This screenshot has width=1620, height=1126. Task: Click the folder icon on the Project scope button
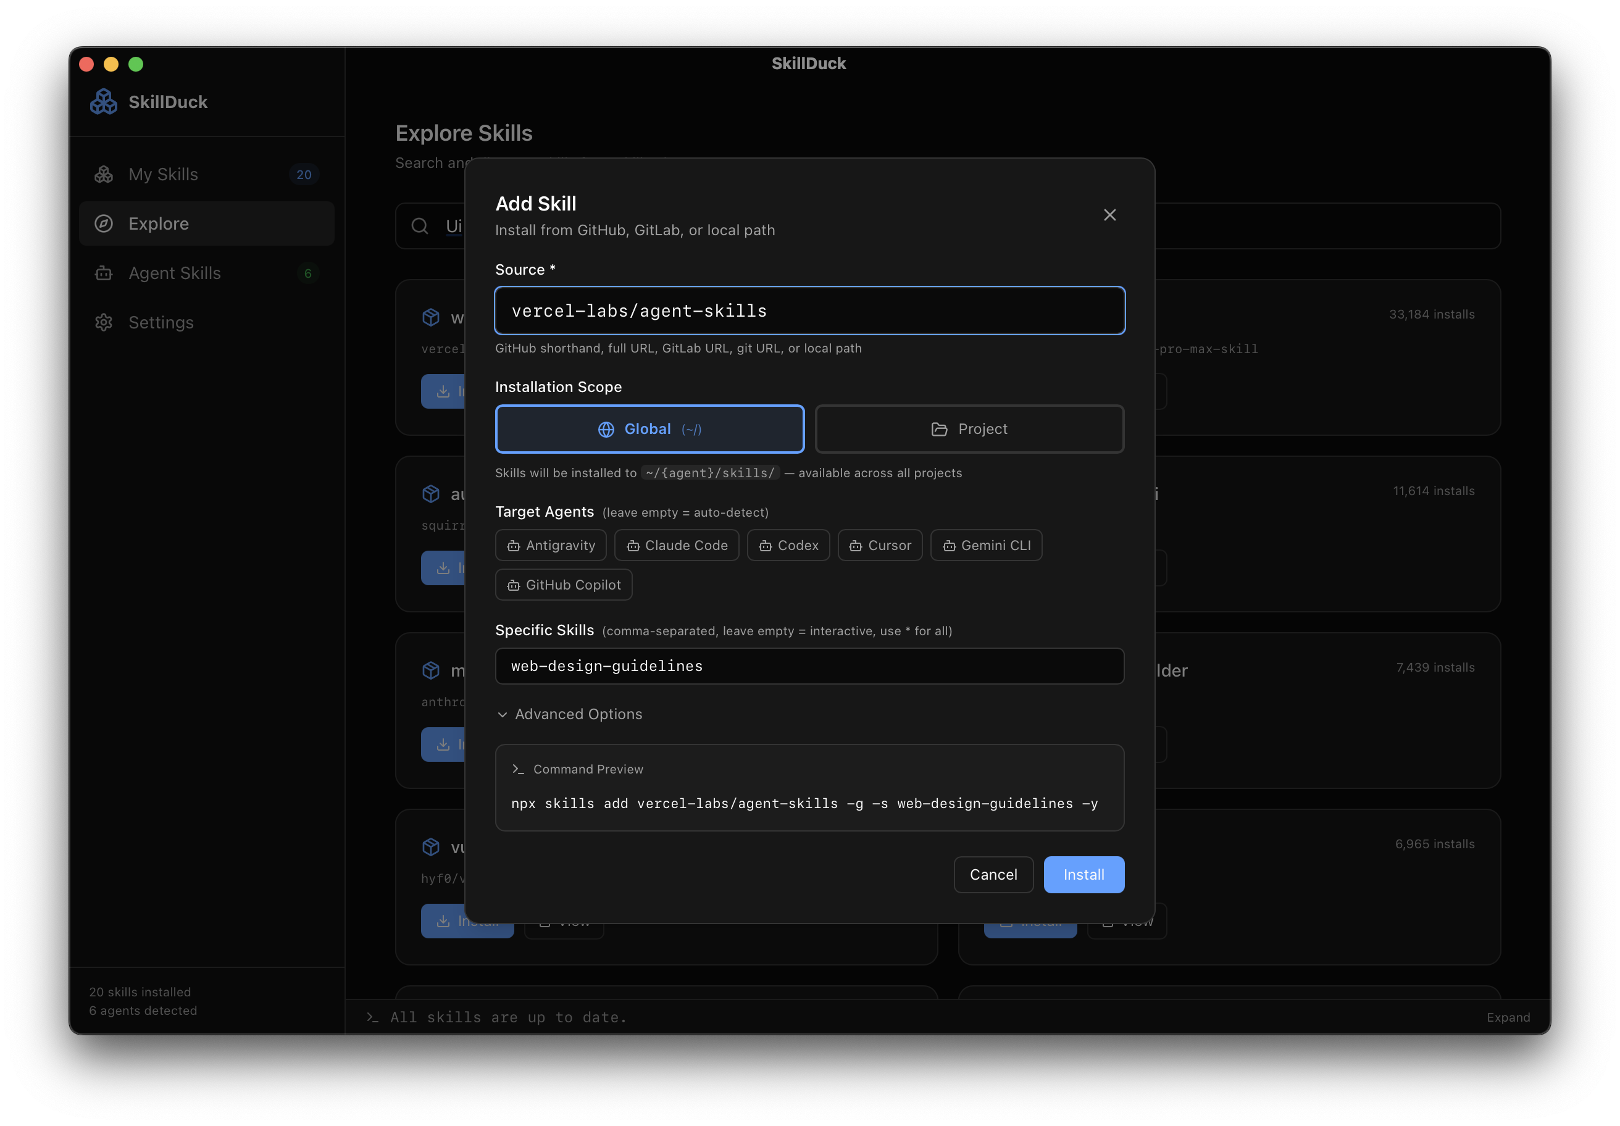[939, 429]
